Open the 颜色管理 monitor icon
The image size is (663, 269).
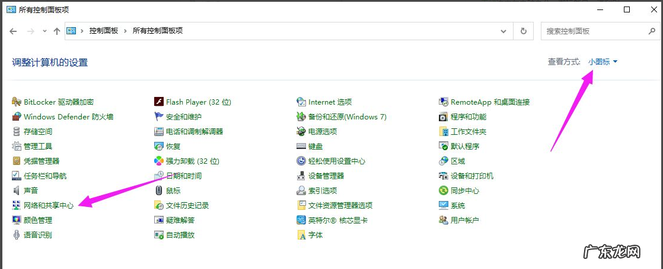point(17,220)
